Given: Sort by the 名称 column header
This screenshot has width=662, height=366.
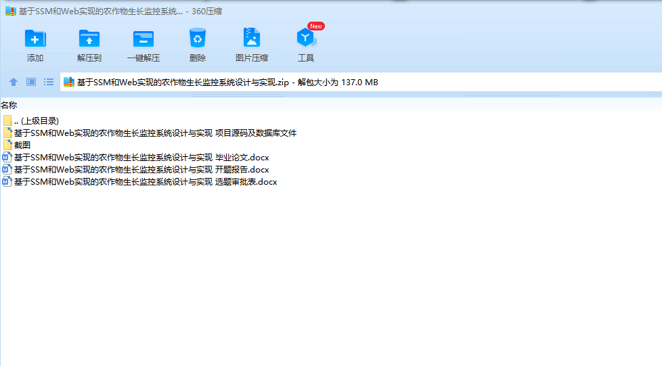Looking at the screenshot, I should coord(9,105).
